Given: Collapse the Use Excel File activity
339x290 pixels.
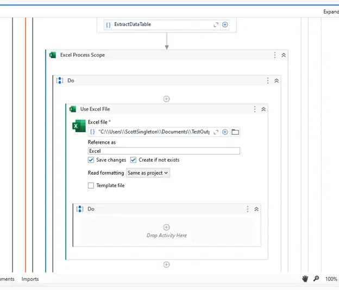Looking at the screenshot, I should (263, 109).
